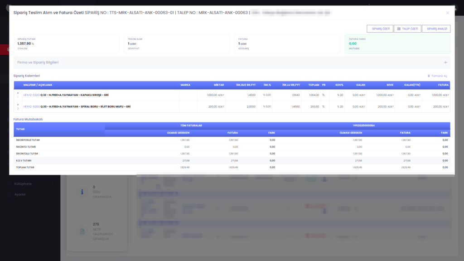Click the MALZEME / AÇIKLAMA column header
The height and width of the screenshot is (261, 464).
(x=38, y=85)
